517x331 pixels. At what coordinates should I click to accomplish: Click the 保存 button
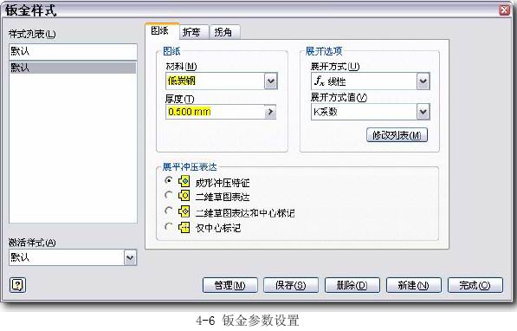tap(291, 285)
